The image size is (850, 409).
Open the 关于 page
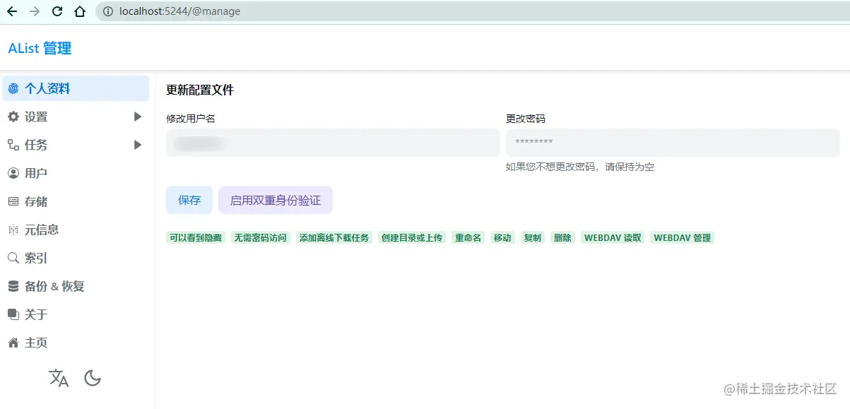pos(76,314)
